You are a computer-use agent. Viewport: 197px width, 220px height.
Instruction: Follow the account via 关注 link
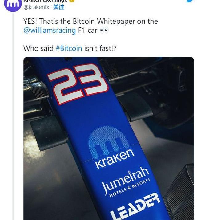click(58, 7)
